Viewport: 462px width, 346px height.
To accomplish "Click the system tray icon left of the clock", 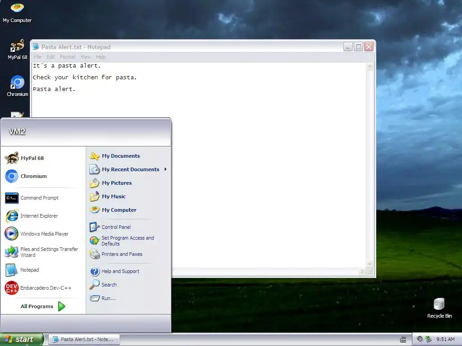I will click(x=428, y=339).
